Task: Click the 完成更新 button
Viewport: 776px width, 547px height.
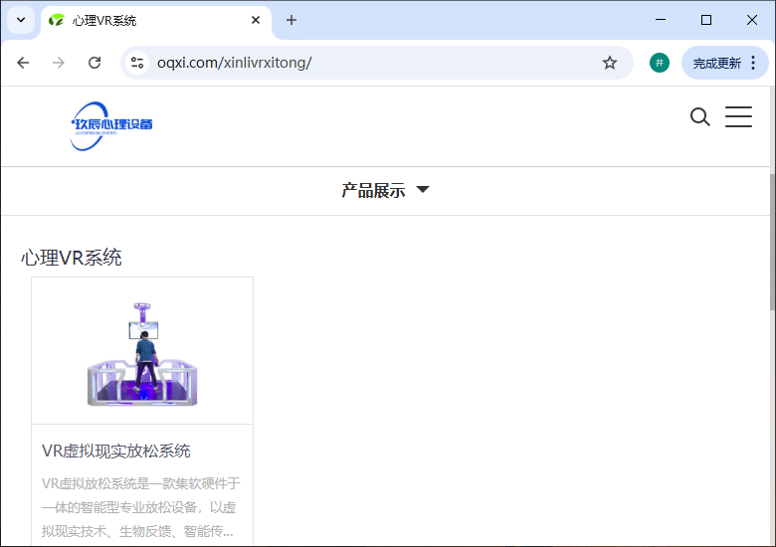Action: (716, 64)
